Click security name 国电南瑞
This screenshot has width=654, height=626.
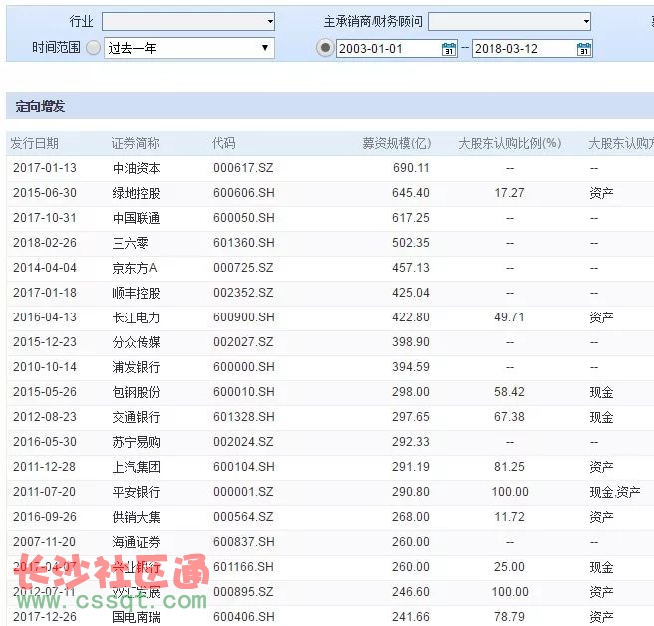click(x=136, y=617)
